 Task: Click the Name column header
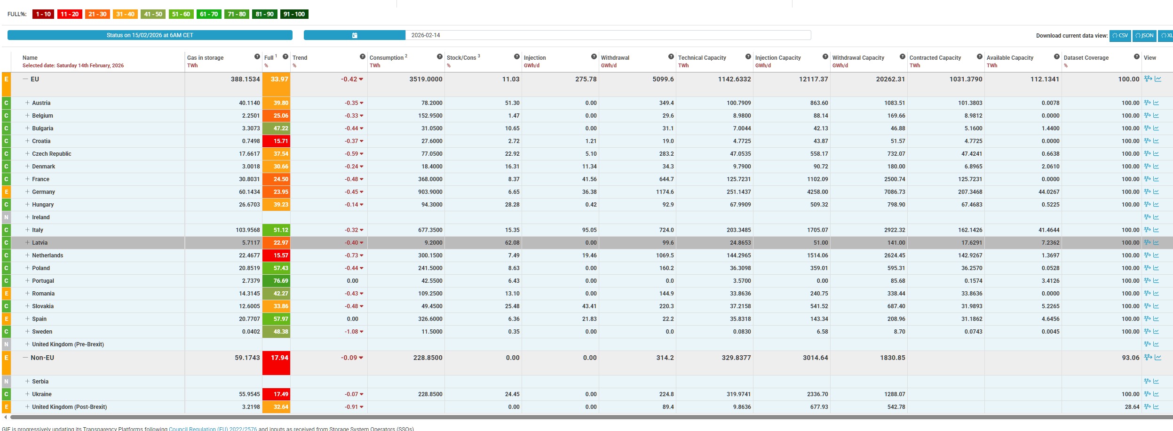(30, 58)
